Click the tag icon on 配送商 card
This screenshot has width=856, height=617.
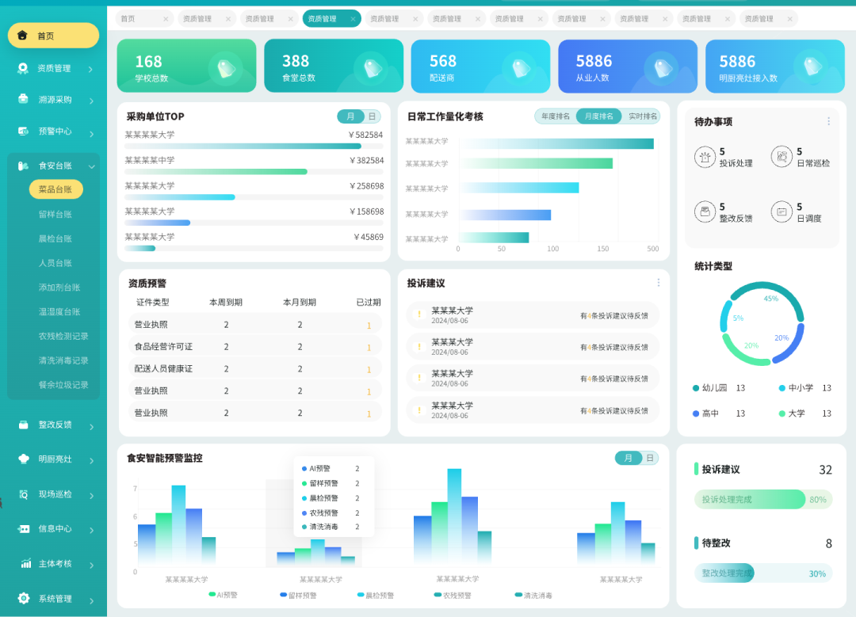click(520, 68)
